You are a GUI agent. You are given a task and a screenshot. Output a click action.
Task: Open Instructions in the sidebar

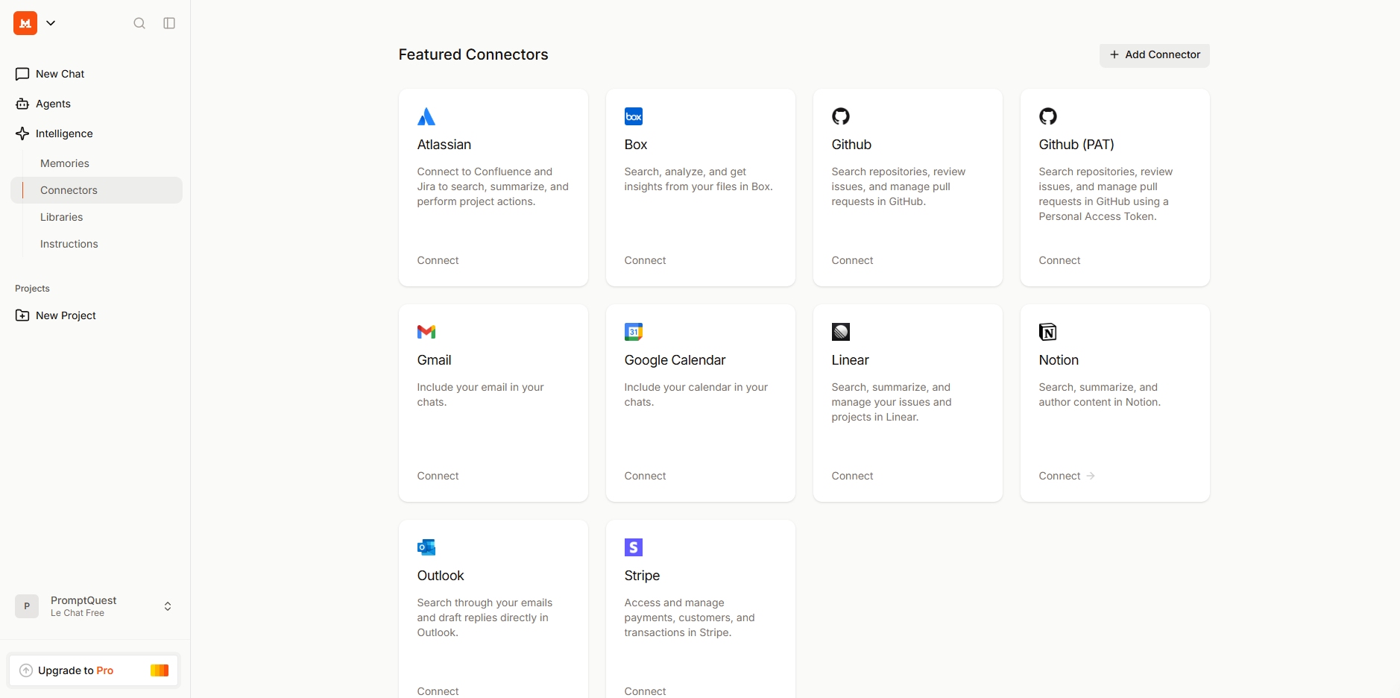click(69, 244)
